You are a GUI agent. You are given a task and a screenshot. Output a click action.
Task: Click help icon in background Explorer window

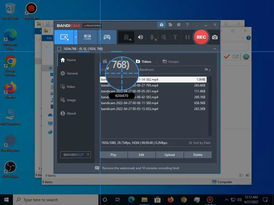pos(249,38)
